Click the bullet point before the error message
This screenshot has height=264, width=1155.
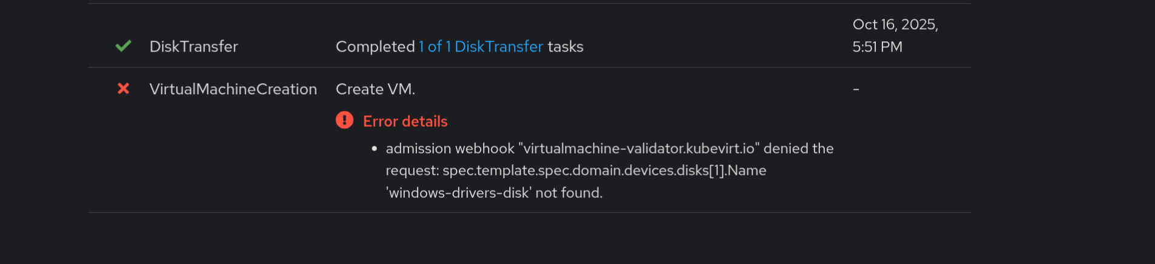point(374,149)
